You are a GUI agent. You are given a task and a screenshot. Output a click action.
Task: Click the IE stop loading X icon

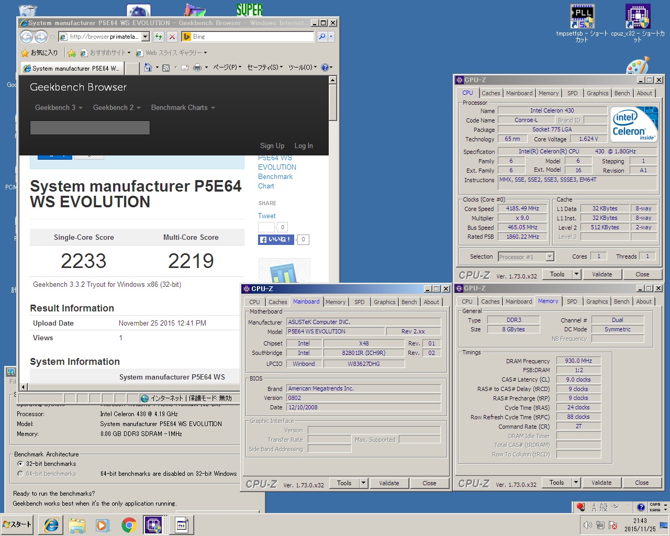tap(172, 37)
